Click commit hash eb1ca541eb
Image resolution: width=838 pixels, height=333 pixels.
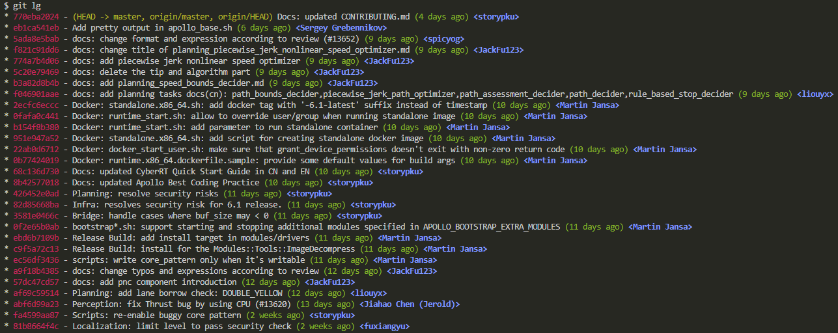[x=36, y=27]
